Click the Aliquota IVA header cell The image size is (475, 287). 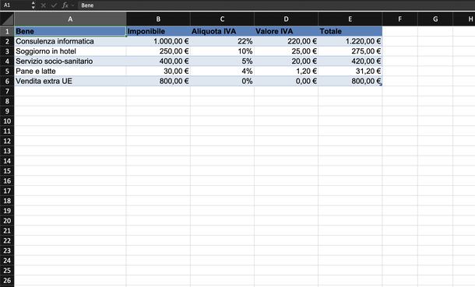click(x=222, y=31)
